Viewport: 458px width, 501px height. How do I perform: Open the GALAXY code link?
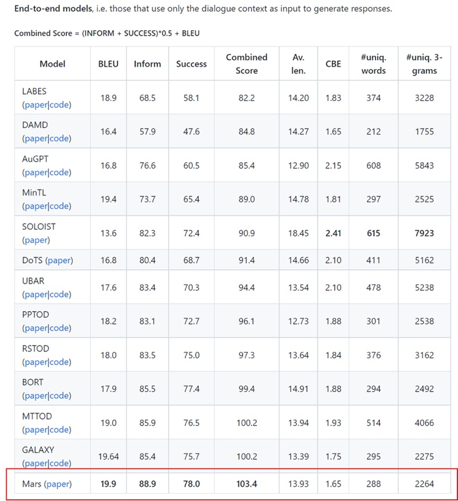coord(59,464)
